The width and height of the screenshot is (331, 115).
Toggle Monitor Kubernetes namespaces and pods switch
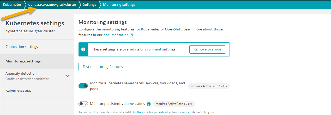[x=83, y=86]
